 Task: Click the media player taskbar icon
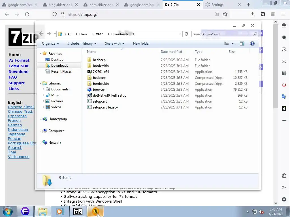pyautogui.click(x=59, y=211)
